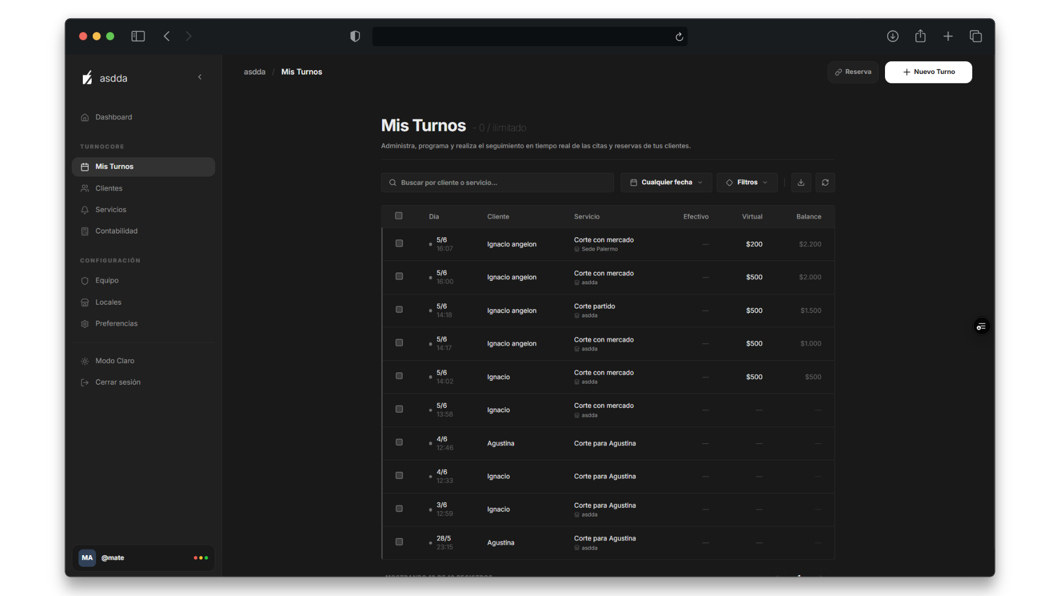Screen dimensions: 1060x596
Task: Reload the page with the reload icon
Action: point(679,36)
